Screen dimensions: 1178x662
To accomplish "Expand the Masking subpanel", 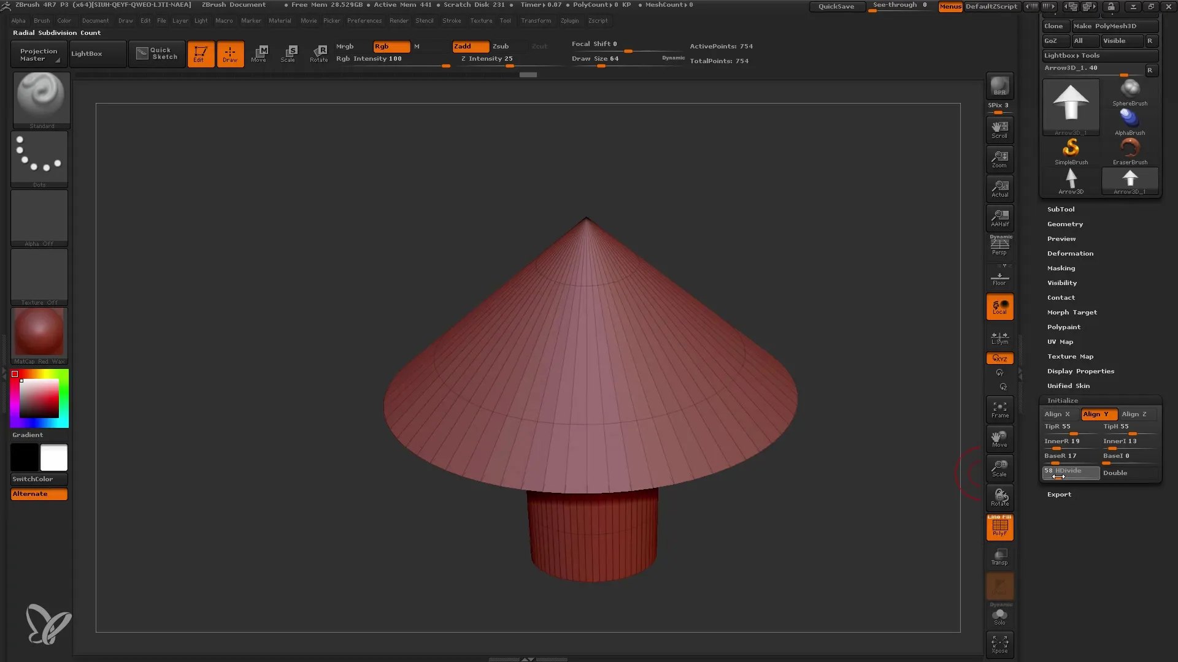I will pos(1061,267).
